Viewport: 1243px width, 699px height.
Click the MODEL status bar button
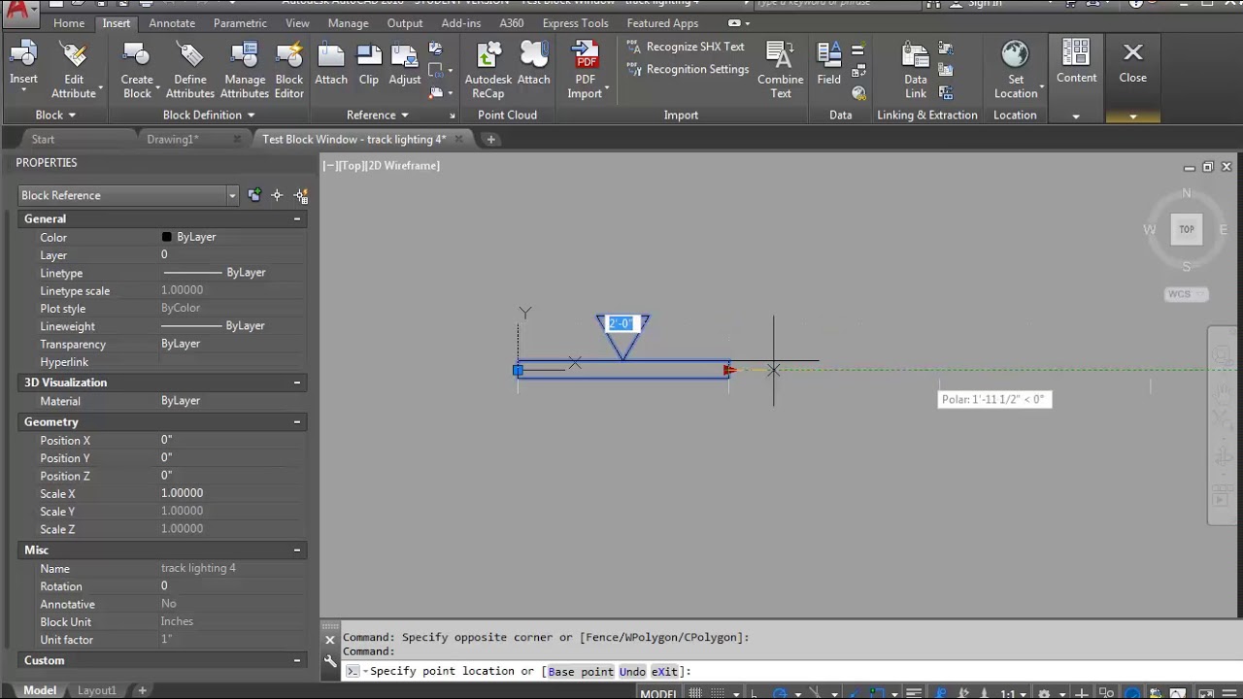[x=658, y=693]
